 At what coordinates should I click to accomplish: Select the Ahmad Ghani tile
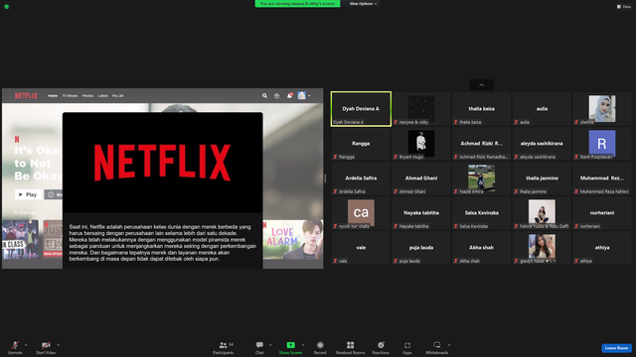coord(421,178)
